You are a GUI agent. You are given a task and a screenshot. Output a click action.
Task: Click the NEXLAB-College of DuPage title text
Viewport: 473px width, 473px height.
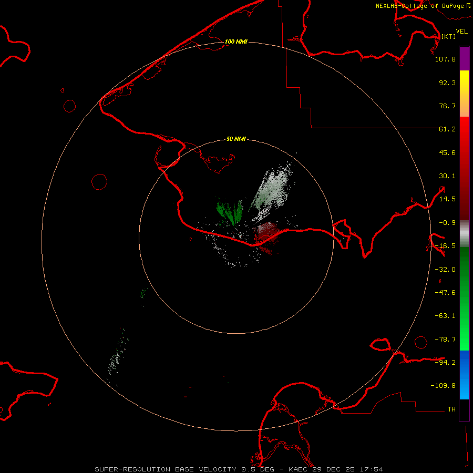click(x=419, y=6)
